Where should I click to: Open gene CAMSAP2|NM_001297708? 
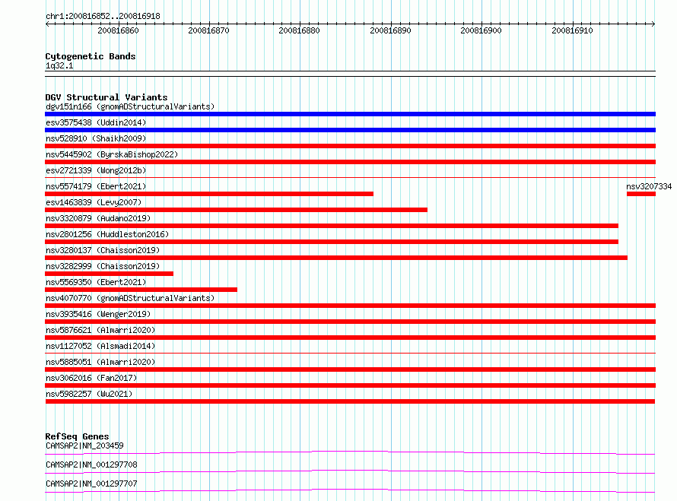(91, 465)
